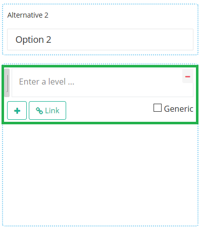This screenshot has width=201, height=230.
Task: Click the Alternative 2 heading label
Action: click(28, 15)
